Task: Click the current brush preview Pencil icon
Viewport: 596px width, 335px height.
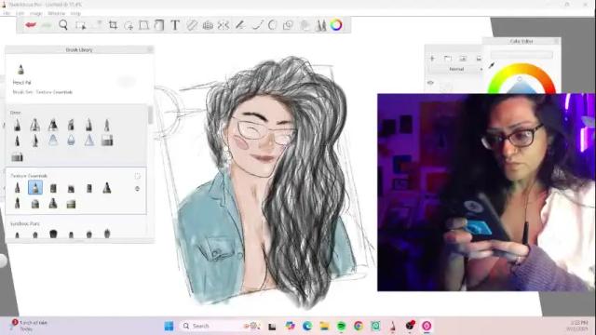Action: point(20,69)
